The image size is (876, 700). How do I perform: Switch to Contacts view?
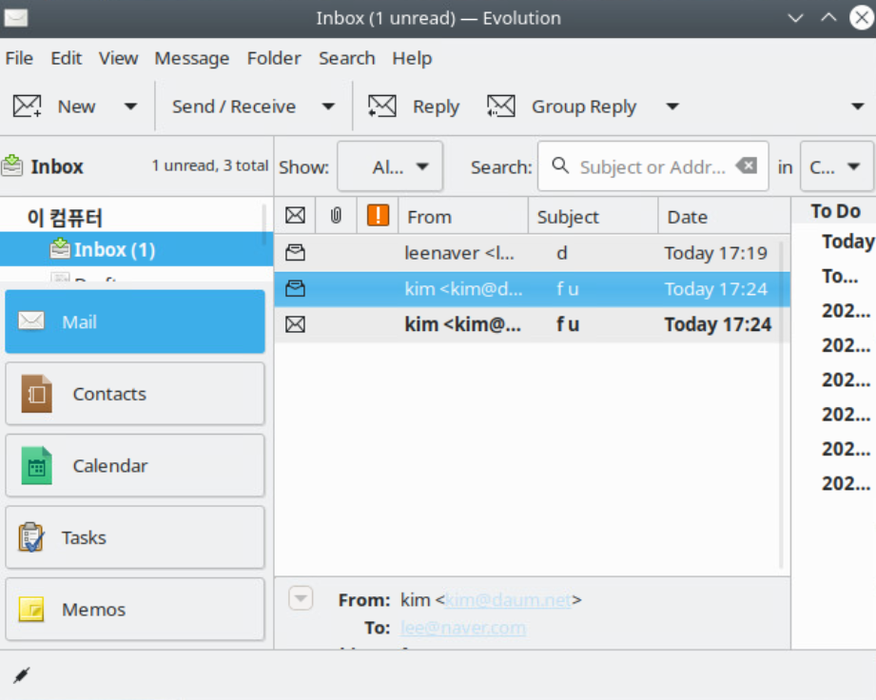pyautogui.click(x=135, y=394)
